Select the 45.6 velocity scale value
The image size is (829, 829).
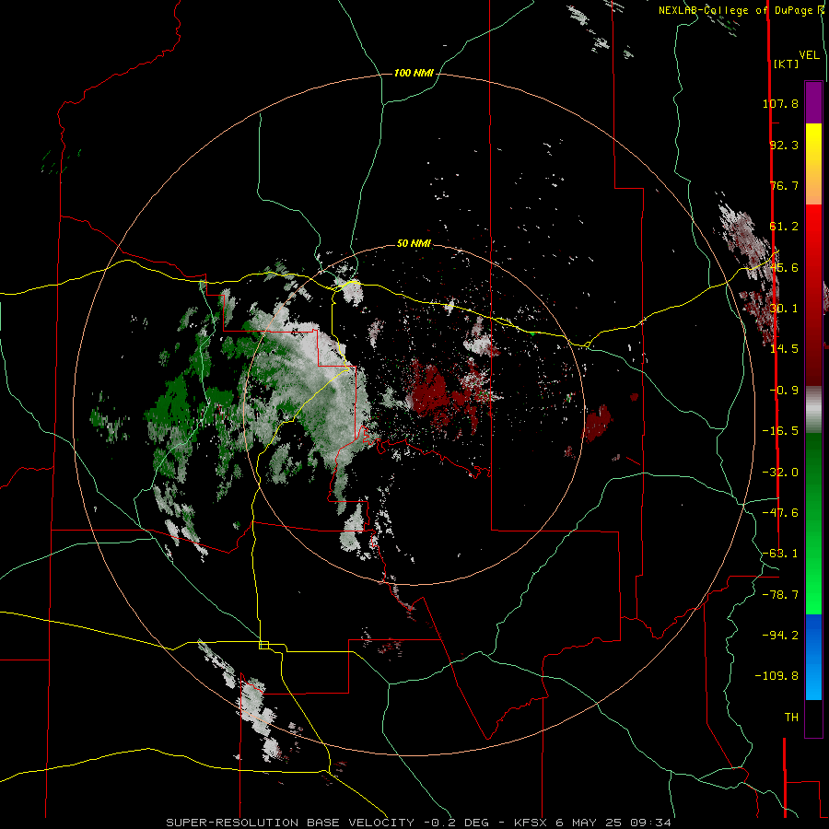(784, 267)
